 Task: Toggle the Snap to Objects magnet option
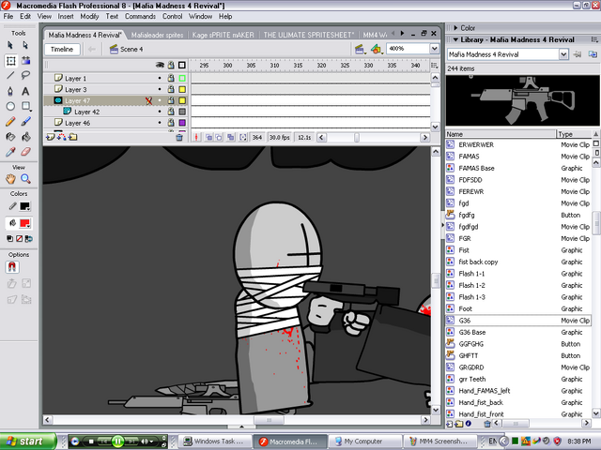tap(12, 267)
